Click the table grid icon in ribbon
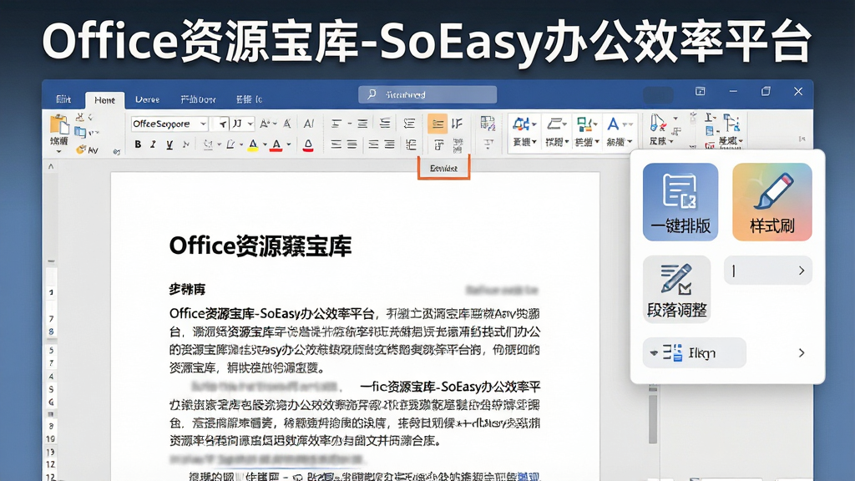This screenshot has height=481, width=855. (488, 124)
